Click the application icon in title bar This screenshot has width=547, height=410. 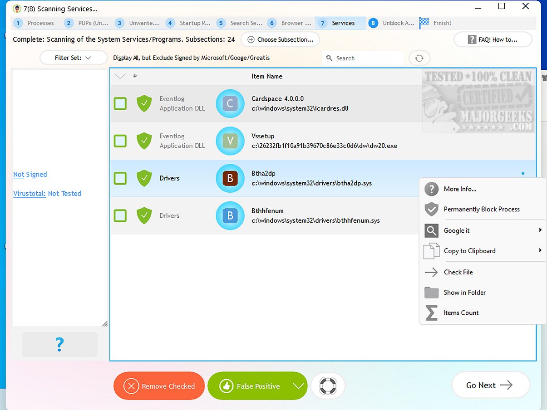pyautogui.click(x=17, y=8)
